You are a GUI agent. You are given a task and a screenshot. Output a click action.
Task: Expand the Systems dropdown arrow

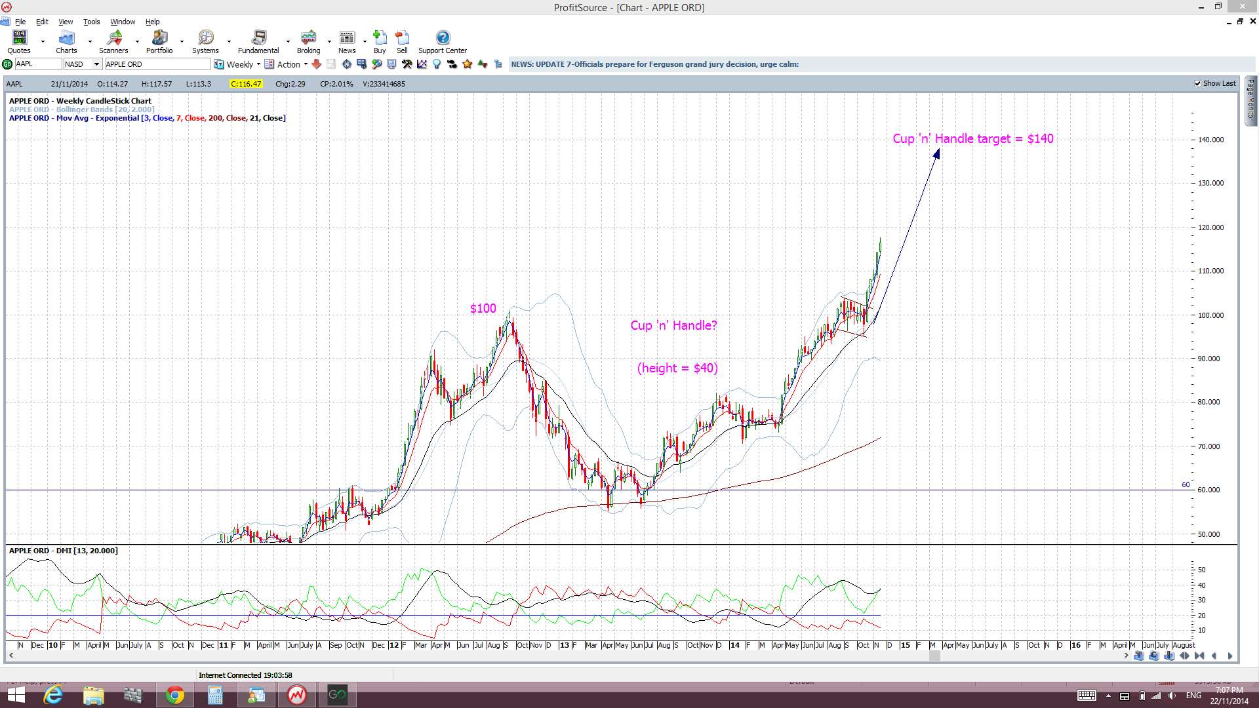(x=229, y=42)
